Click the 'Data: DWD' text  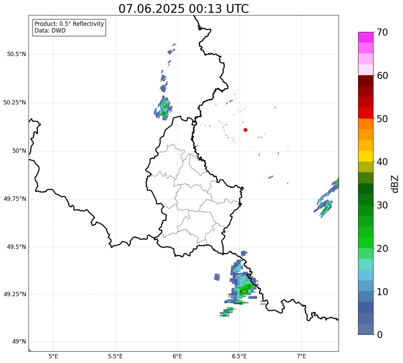[50, 31]
